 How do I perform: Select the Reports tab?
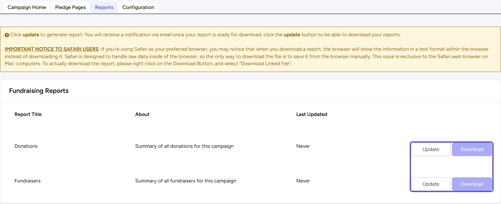point(104,7)
